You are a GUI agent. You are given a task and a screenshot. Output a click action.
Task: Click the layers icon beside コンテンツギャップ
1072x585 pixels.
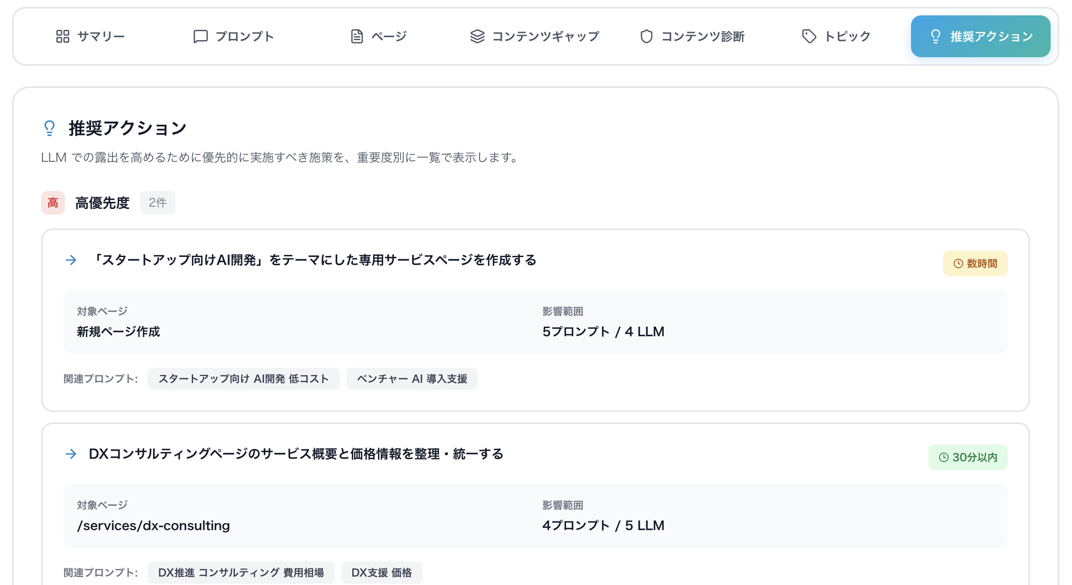click(477, 36)
